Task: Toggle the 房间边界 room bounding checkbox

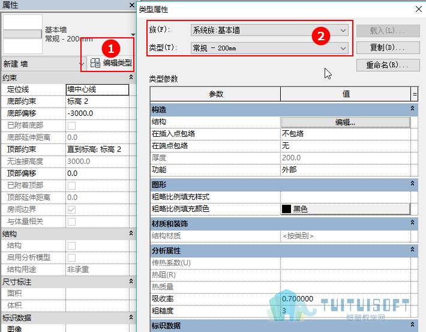Action: tap(72, 210)
